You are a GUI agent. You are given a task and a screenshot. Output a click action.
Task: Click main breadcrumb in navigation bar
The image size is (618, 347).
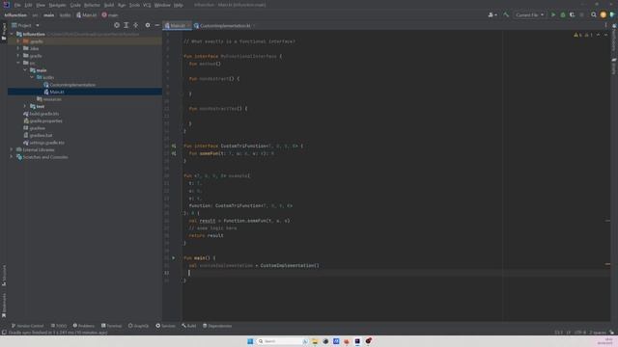pos(49,15)
